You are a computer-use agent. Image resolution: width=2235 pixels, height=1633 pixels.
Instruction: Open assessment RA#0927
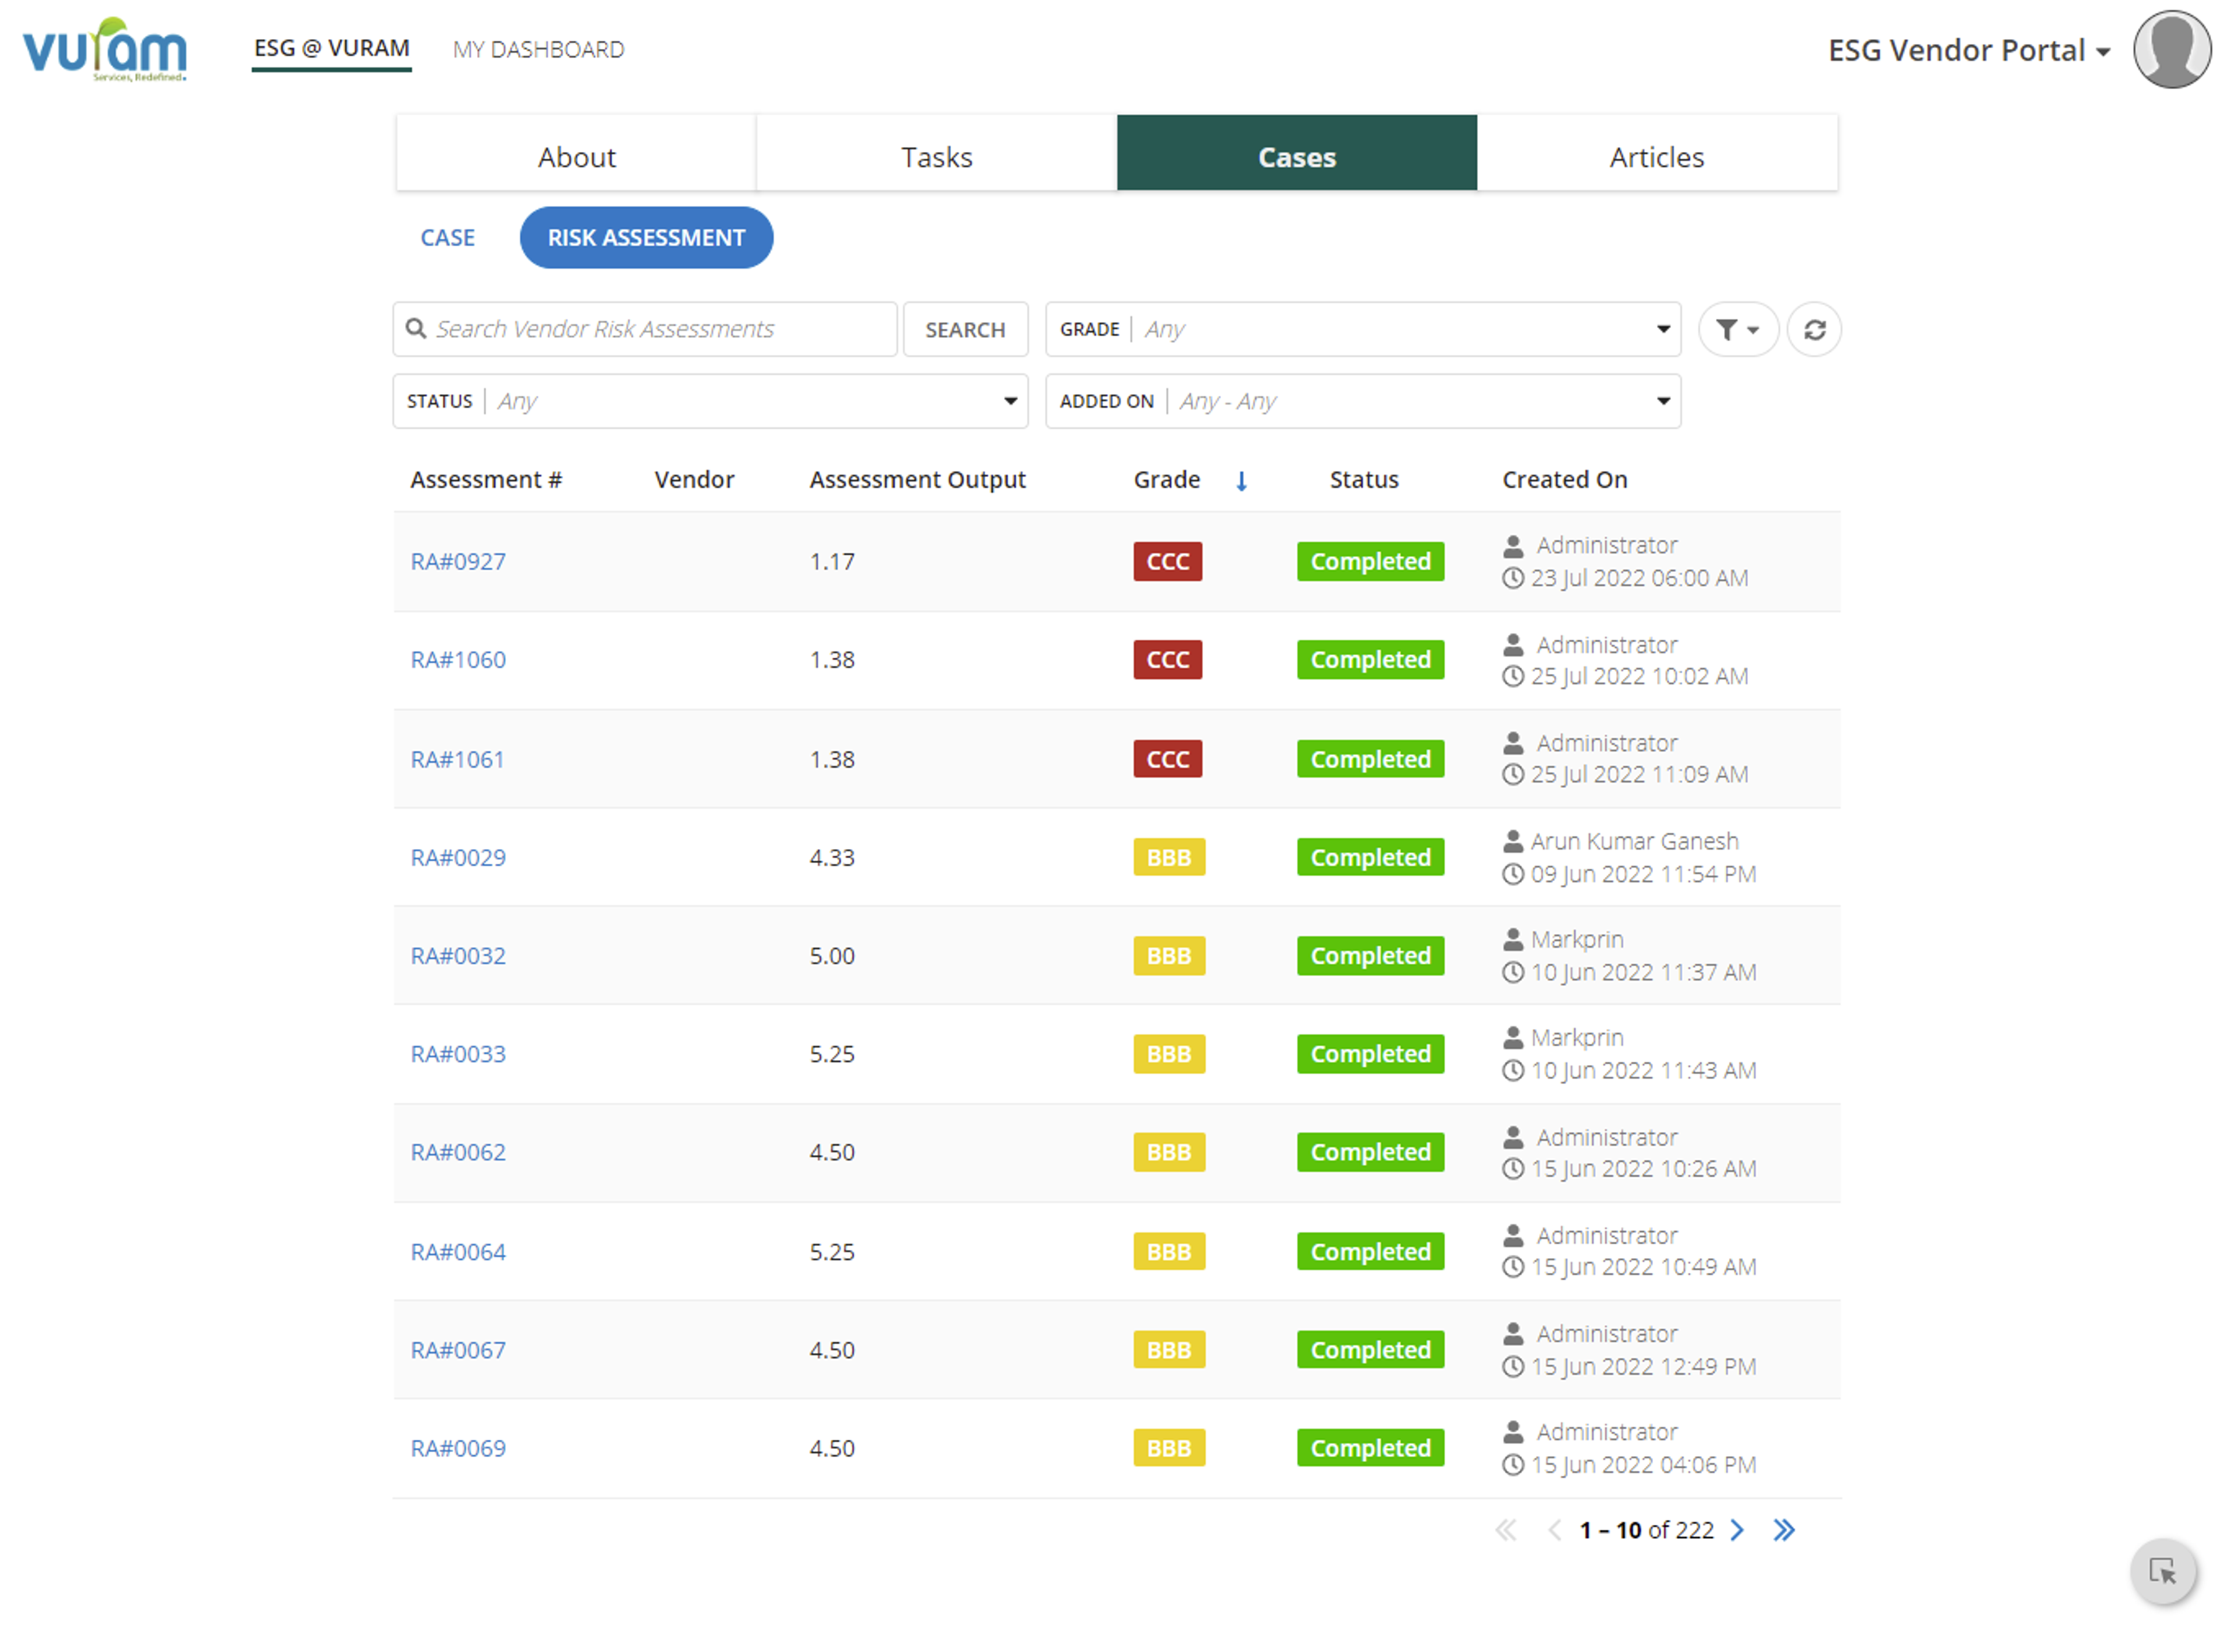point(457,562)
